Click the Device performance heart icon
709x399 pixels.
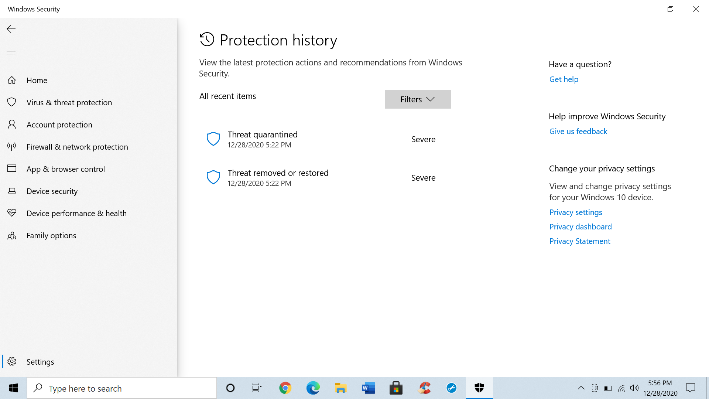pos(12,213)
